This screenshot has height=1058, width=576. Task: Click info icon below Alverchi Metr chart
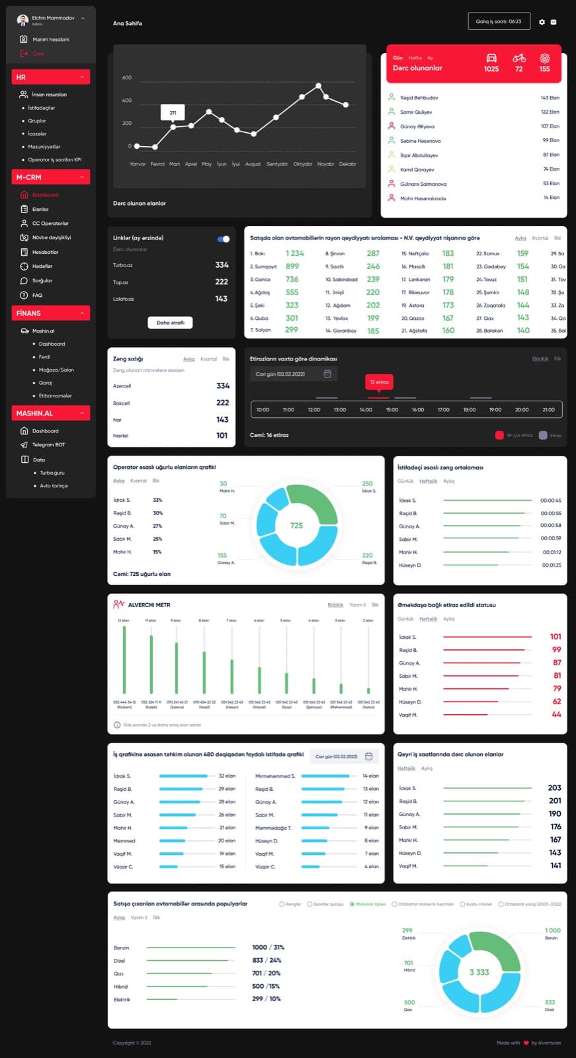pos(117,725)
